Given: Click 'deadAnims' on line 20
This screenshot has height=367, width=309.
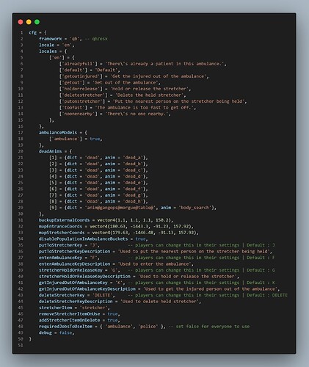Looking at the screenshot, I should 50,151.
